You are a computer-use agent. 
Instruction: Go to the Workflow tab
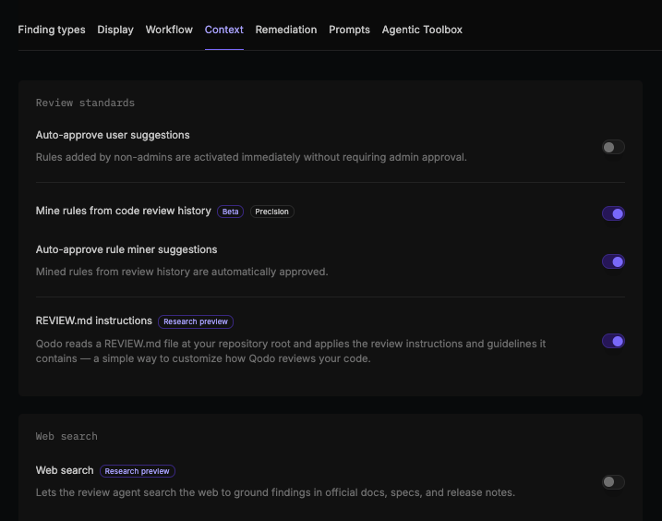coord(169,30)
